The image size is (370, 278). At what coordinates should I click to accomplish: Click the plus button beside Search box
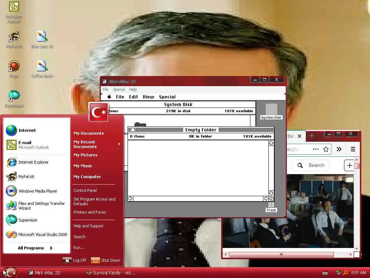point(349,165)
